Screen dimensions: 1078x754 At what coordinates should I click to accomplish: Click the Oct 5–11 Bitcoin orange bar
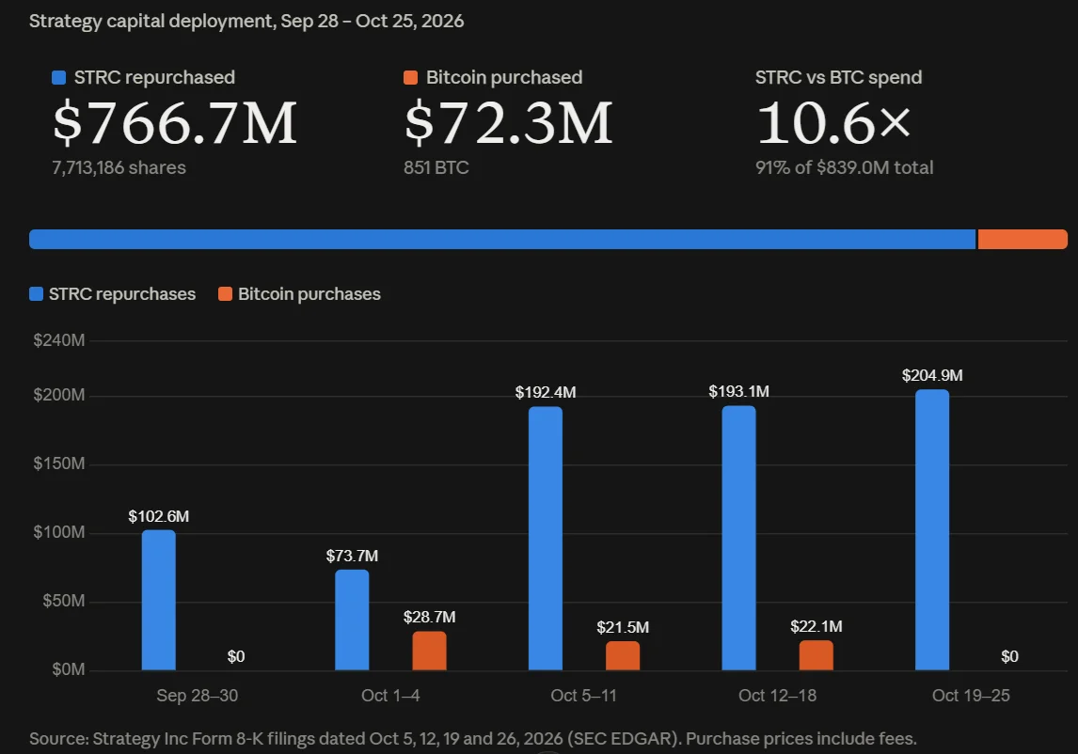pyautogui.click(x=623, y=655)
